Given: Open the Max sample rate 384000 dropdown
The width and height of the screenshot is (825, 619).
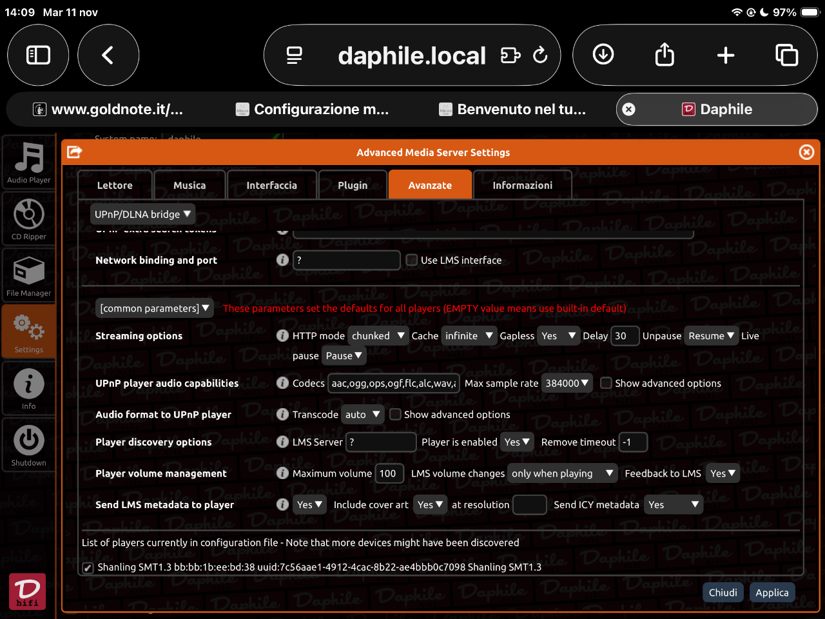Looking at the screenshot, I should pos(567,383).
